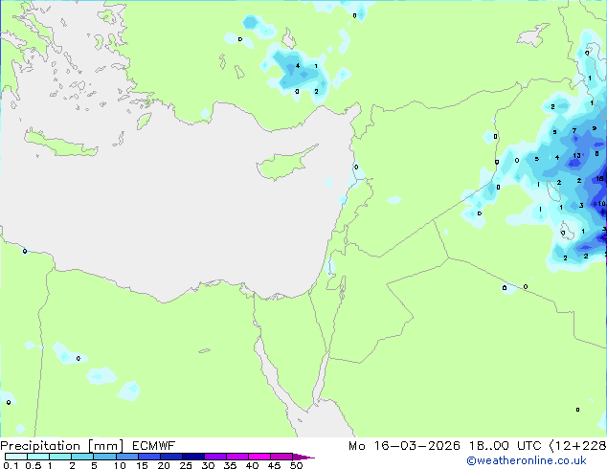The height and width of the screenshot is (469, 607).
Task: Click the island of Crete on map
Action: tap(60, 144)
